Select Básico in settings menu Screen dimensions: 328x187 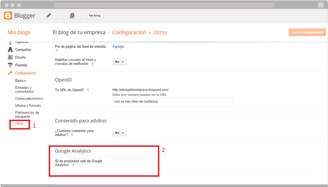(21, 80)
